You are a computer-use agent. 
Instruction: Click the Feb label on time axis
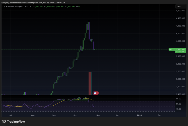(159, 115)
